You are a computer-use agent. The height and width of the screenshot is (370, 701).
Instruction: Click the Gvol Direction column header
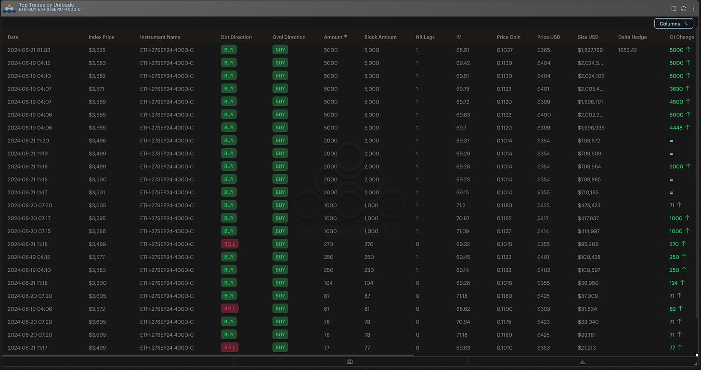[289, 37]
